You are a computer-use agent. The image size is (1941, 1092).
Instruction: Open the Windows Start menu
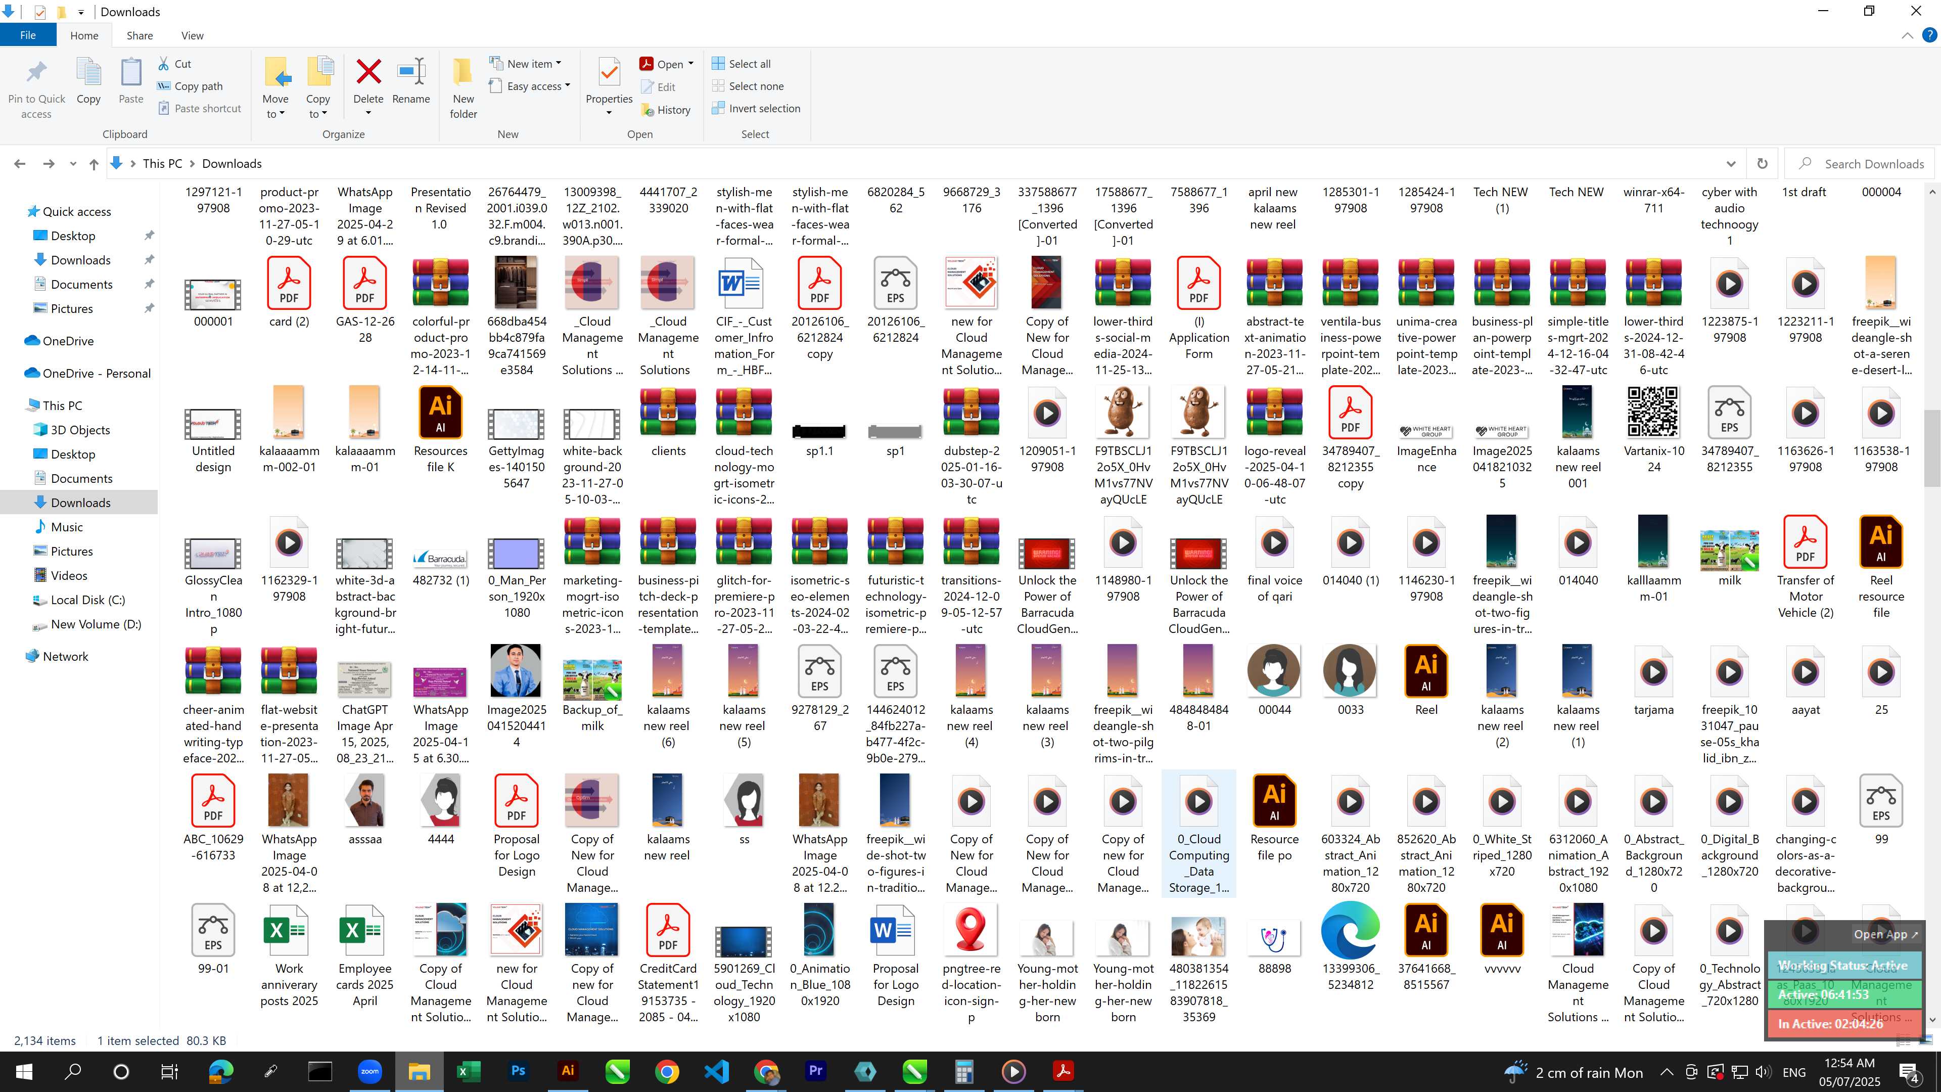click(x=23, y=1071)
